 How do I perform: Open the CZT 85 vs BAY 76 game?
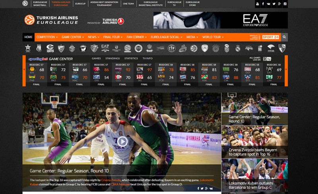[x=187, y=75]
